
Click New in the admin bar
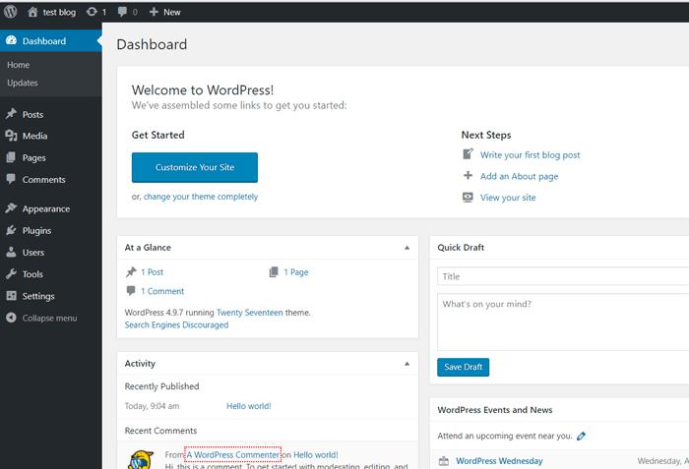point(172,13)
